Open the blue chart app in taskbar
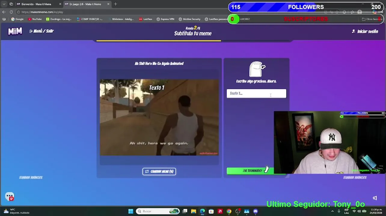This screenshot has height=216, width=386. (x=247, y=211)
